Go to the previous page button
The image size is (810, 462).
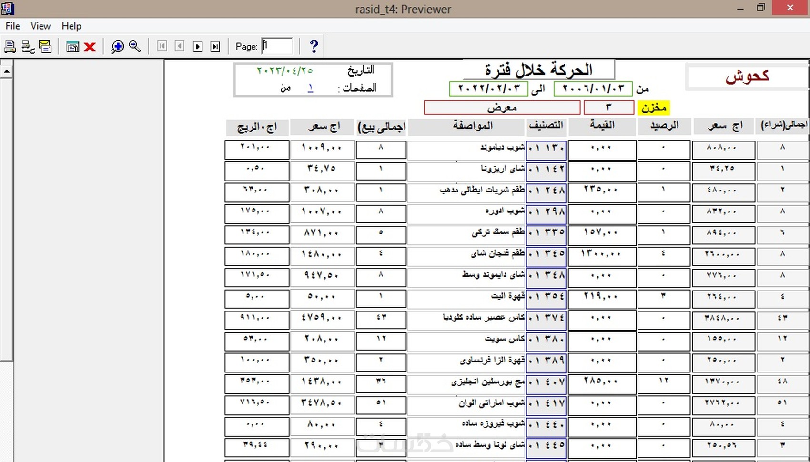pos(180,46)
